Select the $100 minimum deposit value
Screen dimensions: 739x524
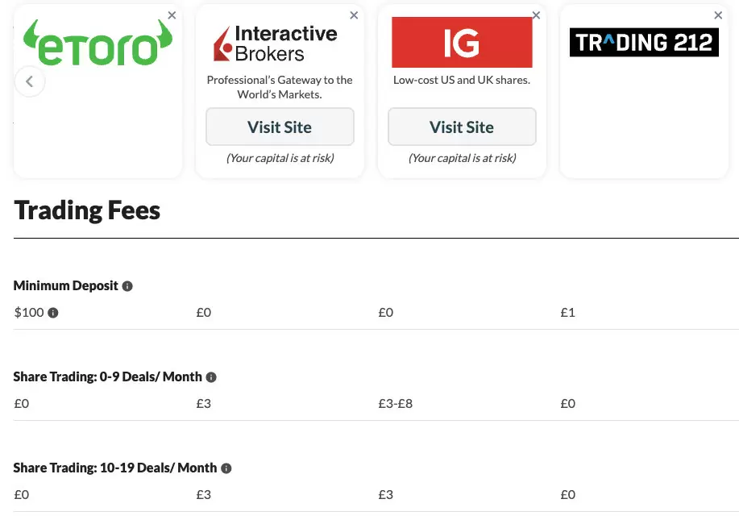pyautogui.click(x=27, y=312)
